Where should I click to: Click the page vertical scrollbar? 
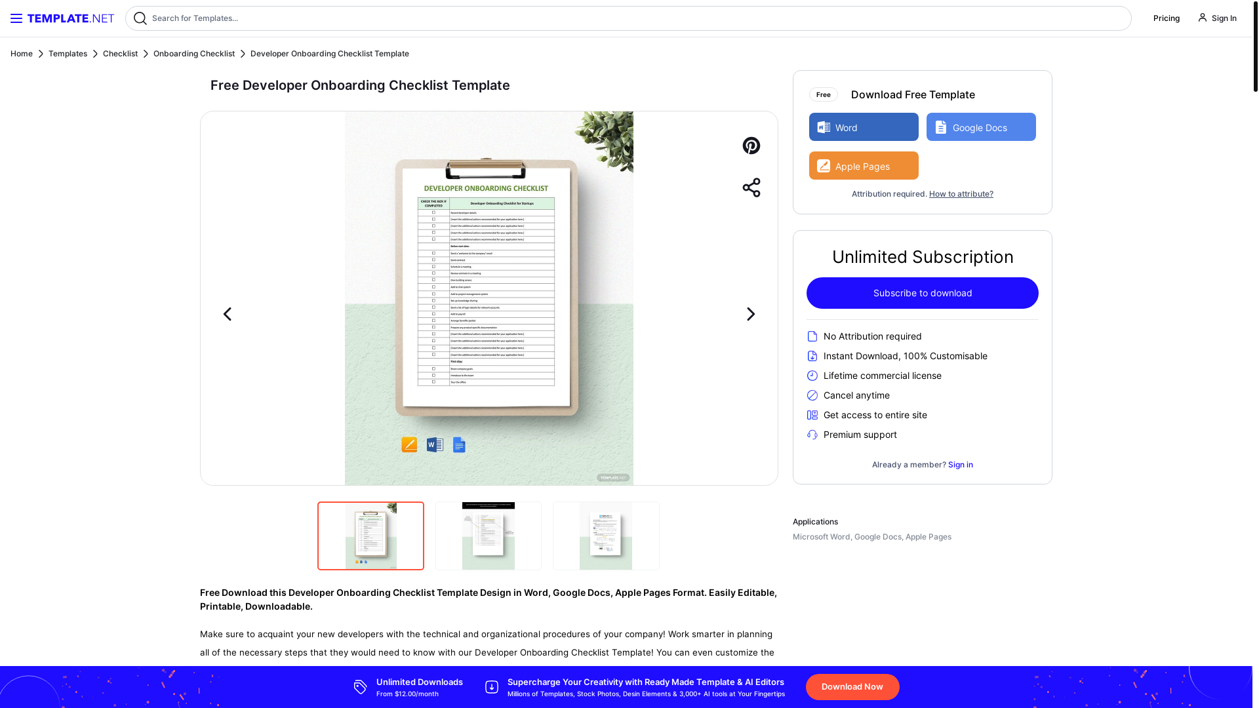coord(1256,46)
